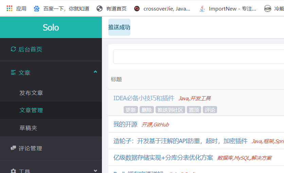Click 推送到社区 button for IDEA article
This screenshot has width=284, height=173.
pyautogui.click(x=170, y=110)
